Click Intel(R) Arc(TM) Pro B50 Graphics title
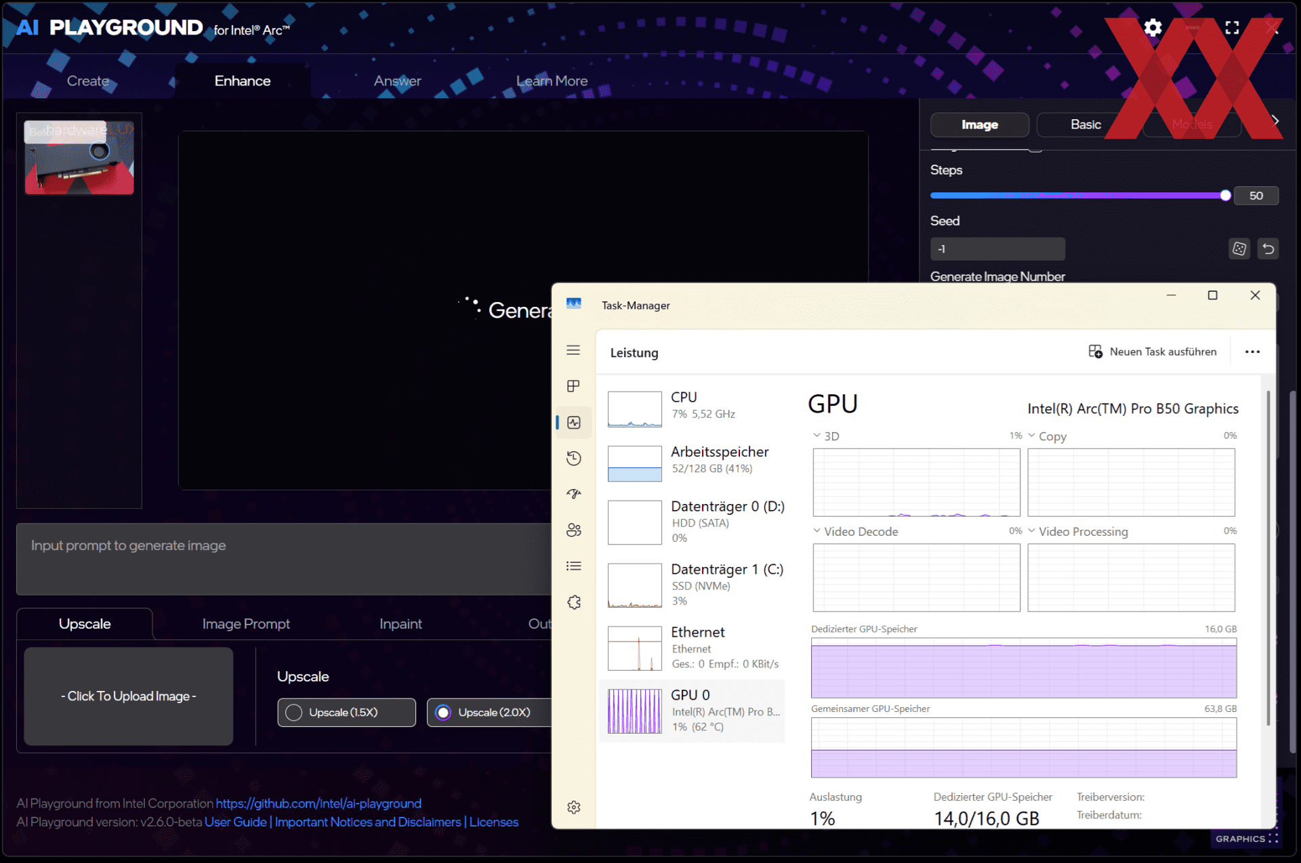Viewport: 1301px width, 863px height. tap(1133, 408)
